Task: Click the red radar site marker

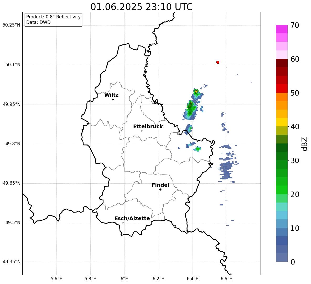Action: point(217,62)
